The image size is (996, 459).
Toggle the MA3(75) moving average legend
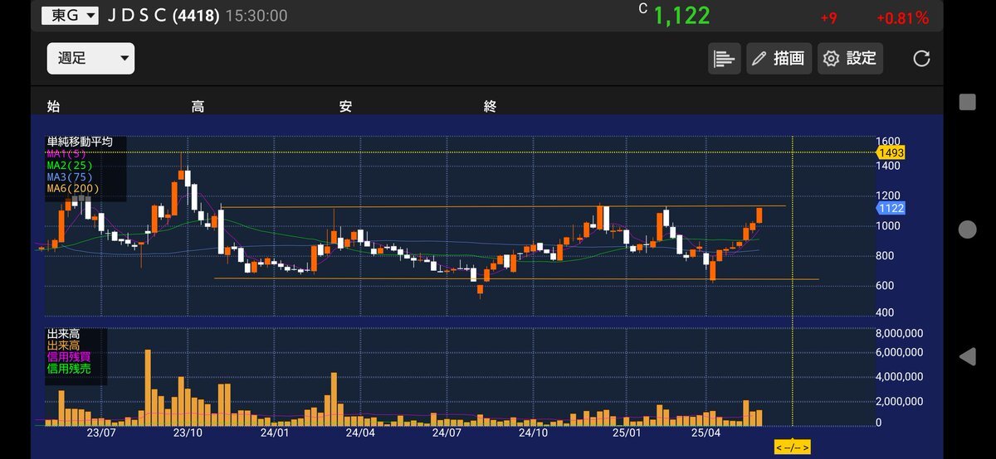tap(69, 176)
